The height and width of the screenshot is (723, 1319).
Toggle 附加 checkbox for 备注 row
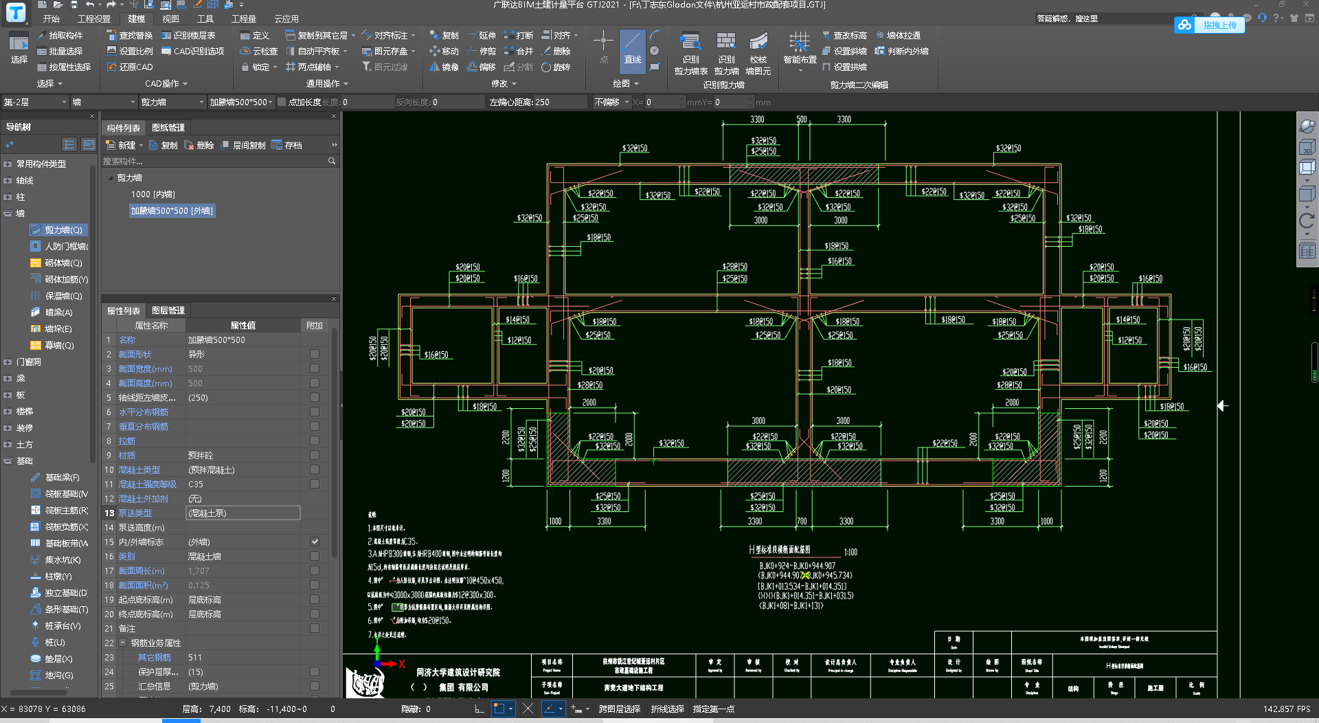[315, 628]
